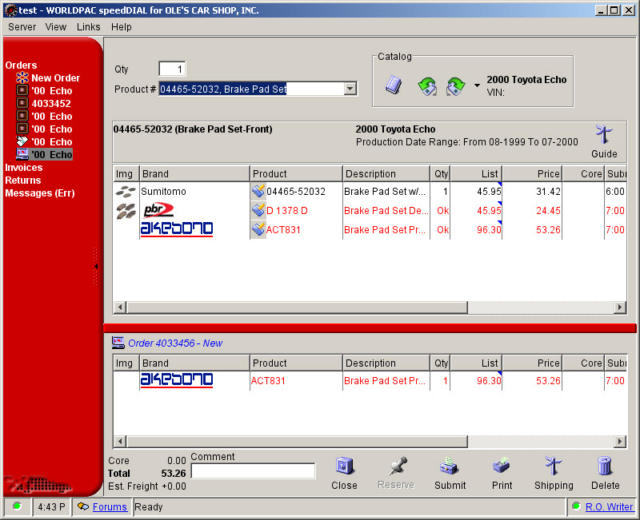Click the green indicator beside R.O. Writer
Screen dimensions: 640x520
(x=576, y=506)
